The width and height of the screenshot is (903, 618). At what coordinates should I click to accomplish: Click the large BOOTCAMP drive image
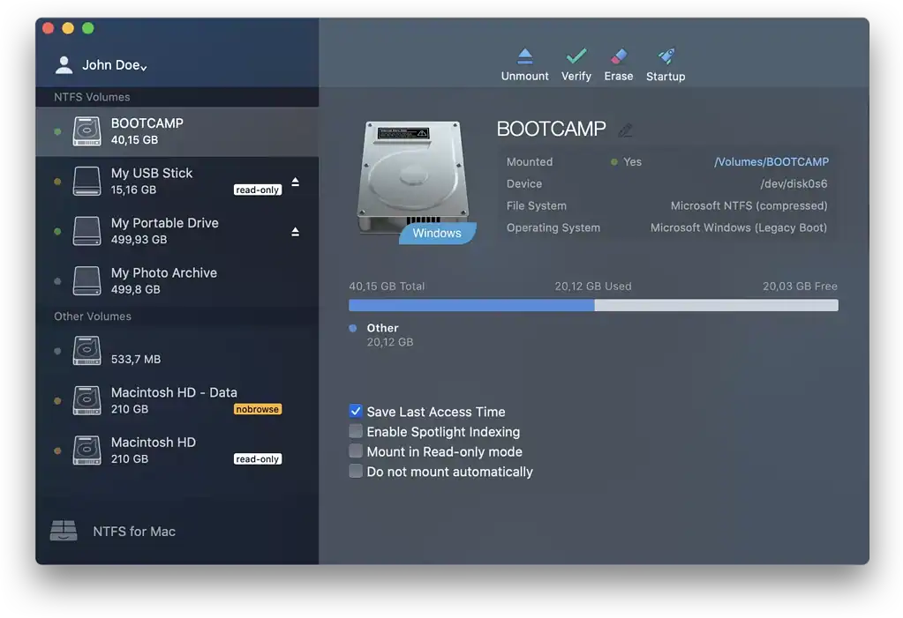point(403,179)
